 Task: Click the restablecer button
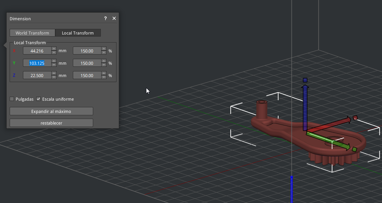coord(51,123)
